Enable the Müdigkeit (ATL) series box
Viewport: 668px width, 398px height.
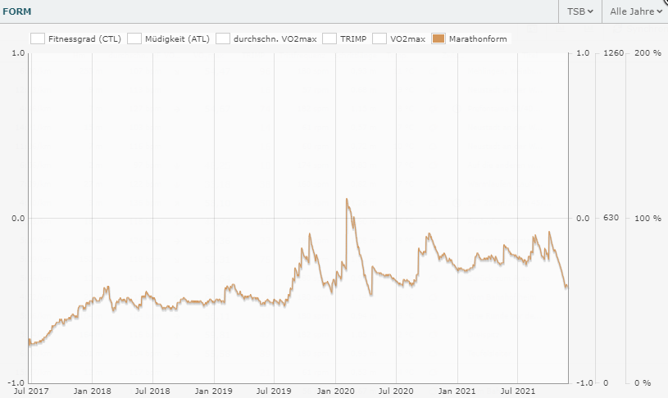134,38
